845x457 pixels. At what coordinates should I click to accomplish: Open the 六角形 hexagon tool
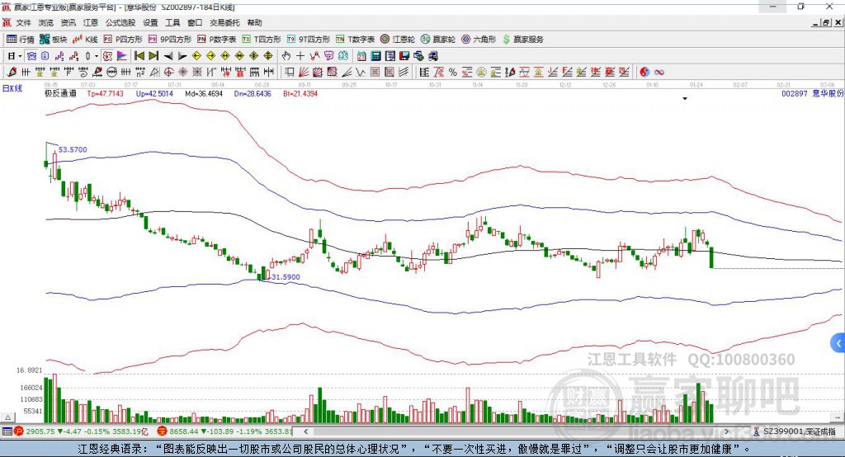click(479, 40)
